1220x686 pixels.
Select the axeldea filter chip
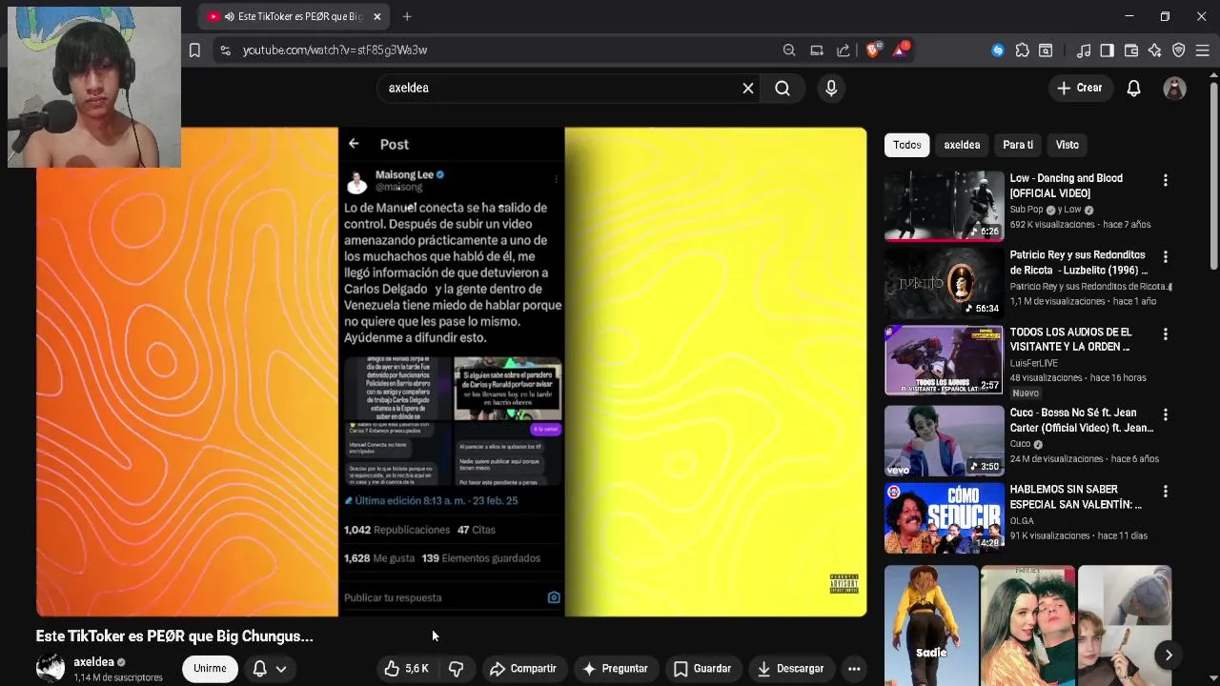(x=962, y=145)
